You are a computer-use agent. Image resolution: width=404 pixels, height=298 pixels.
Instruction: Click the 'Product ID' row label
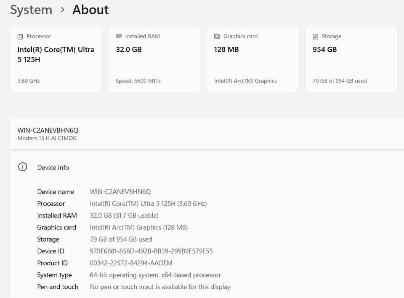(52, 263)
